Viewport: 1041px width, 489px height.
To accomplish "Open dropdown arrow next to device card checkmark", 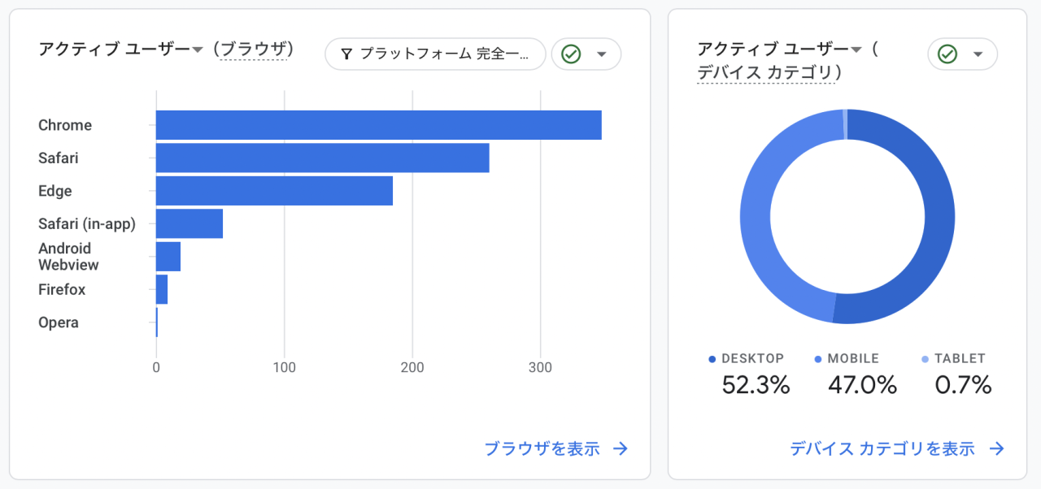I will point(978,54).
